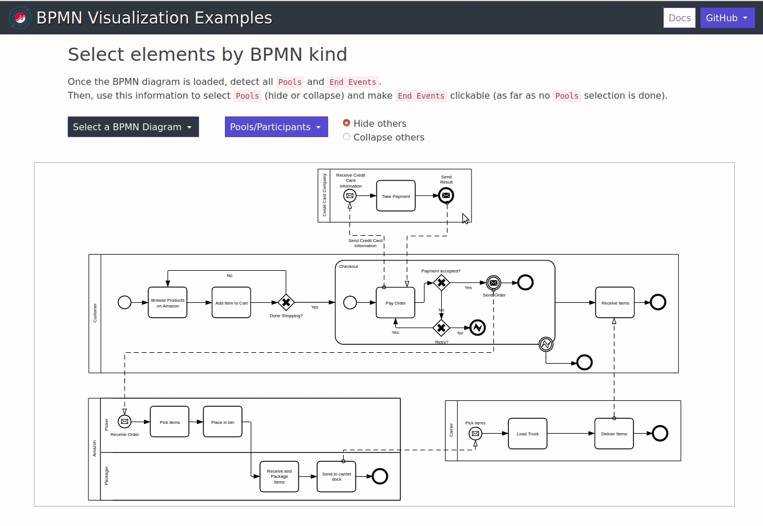Screen dimensions: 763x526
Task: Click the Receive Order message start event
Action: coord(124,422)
